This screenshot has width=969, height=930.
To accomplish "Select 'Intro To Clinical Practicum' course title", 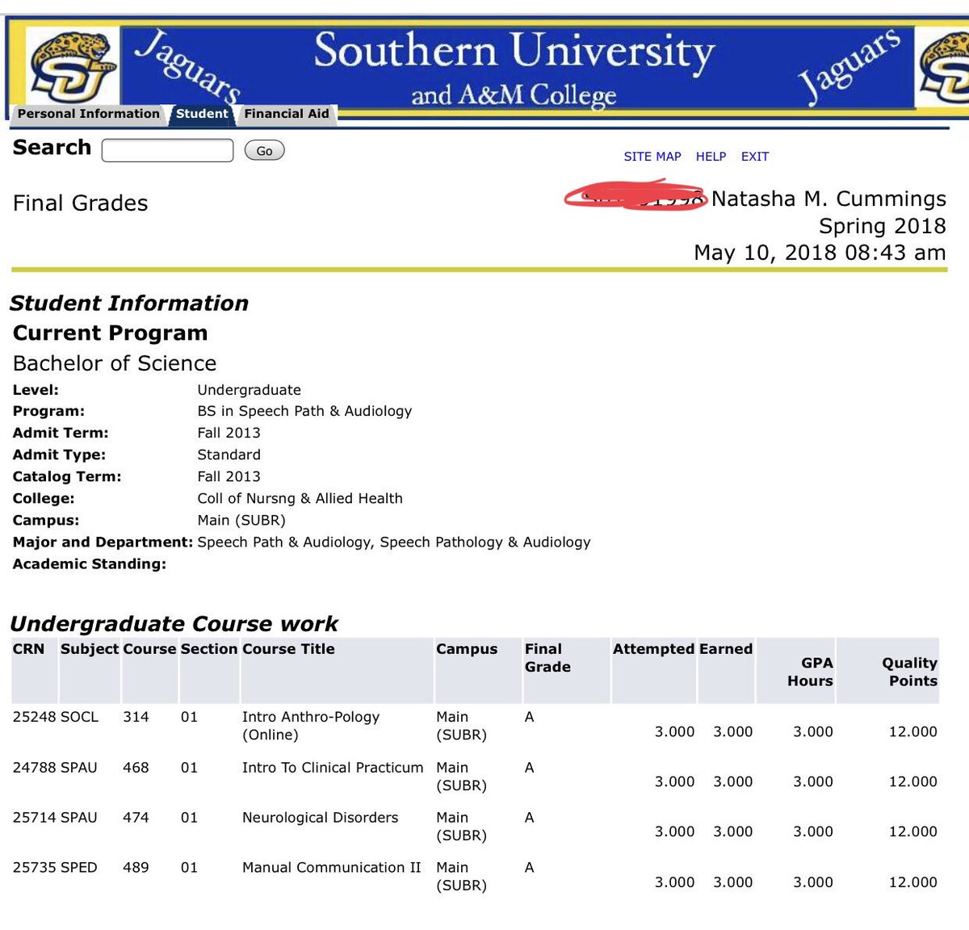I will [333, 768].
